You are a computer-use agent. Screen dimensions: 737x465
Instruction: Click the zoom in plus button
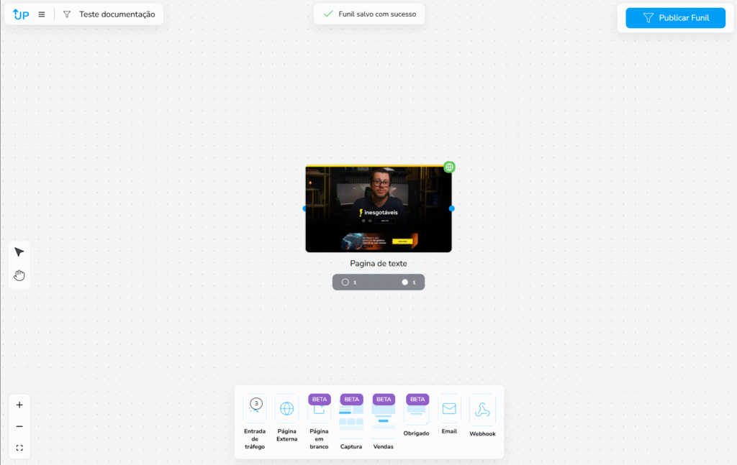[19, 405]
